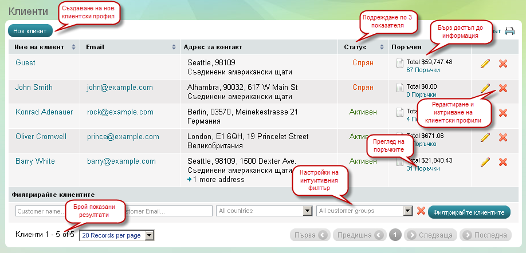Edit Guest customer with pencil icon
526x253 pixels.
pos(485,63)
